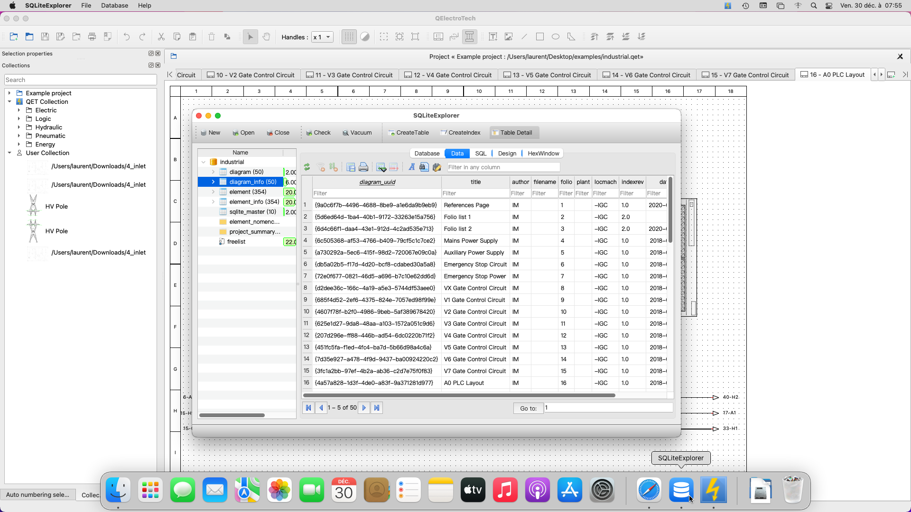Select the ellipse drawing tool
The image size is (911, 512).
(x=556, y=37)
